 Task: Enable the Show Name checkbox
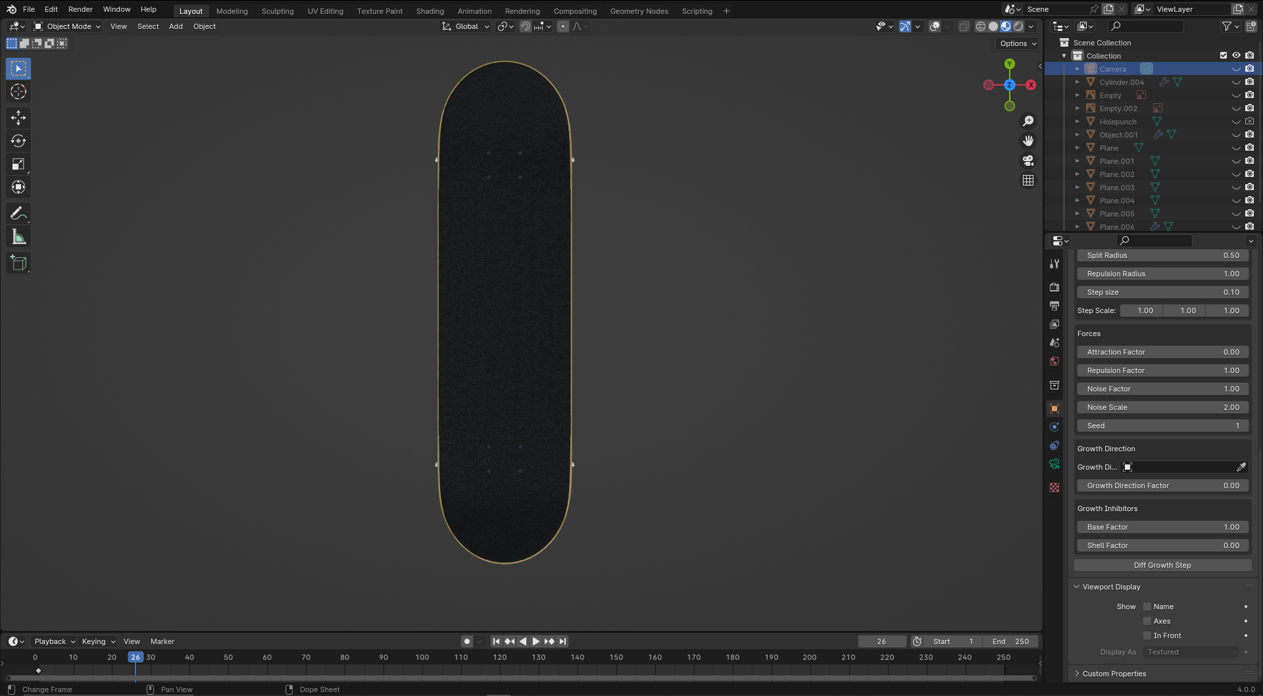coord(1147,607)
